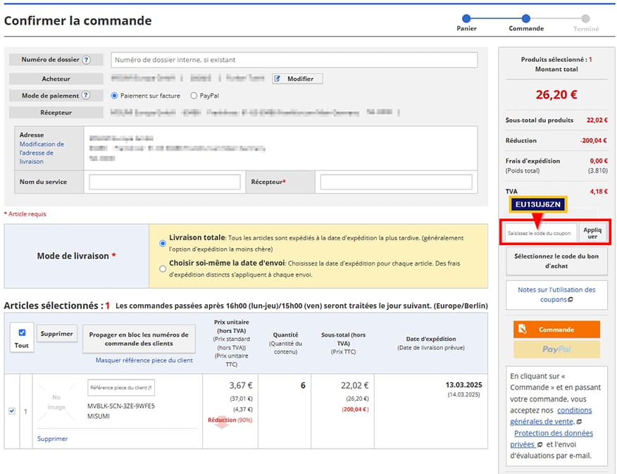
Task: Toggle the Tout select-all checkbox
Action: coord(22,332)
